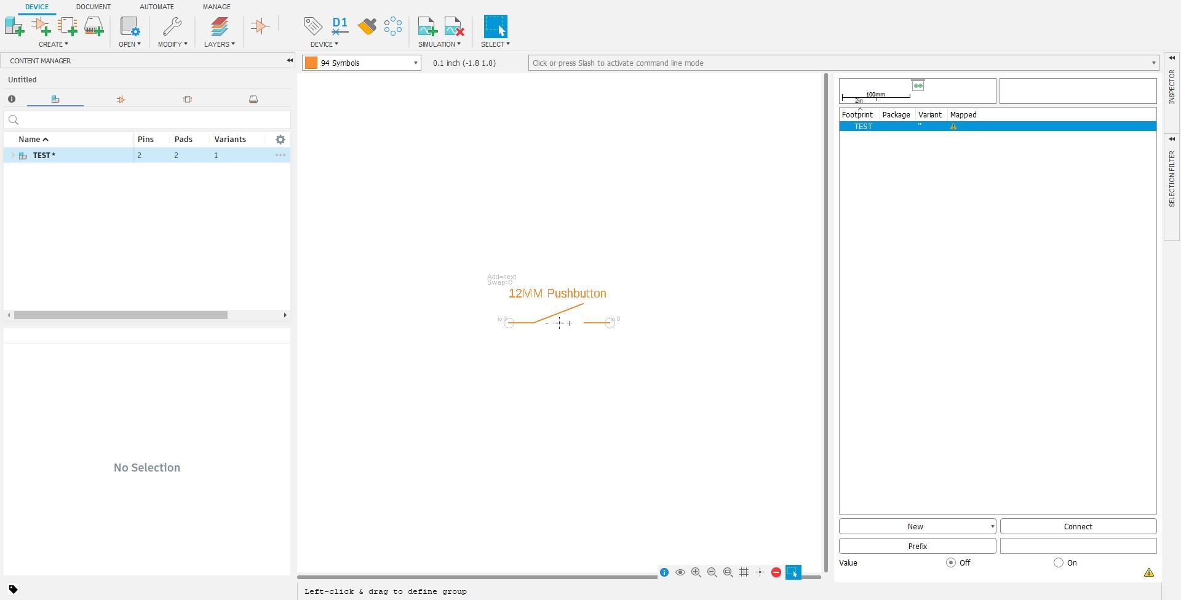Toggle the eye visibility icon
Viewport: 1181px width, 600px height.
pyautogui.click(x=680, y=572)
